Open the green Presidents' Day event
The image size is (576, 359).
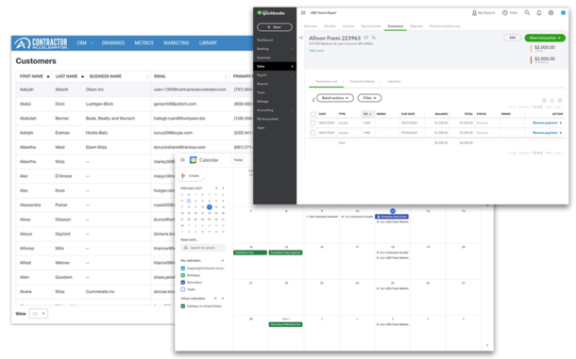pyautogui.click(x=285, y=253)
